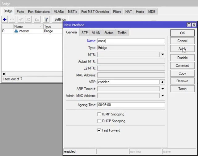The height and width of the screenshot is (156, 198).
Task: Click the X Disable toolbar icon
Action: (28, 19)
